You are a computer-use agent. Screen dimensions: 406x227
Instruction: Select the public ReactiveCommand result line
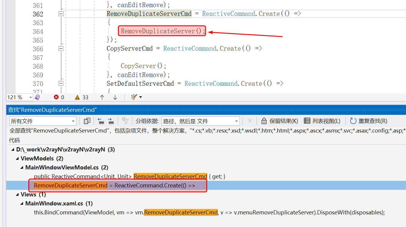pyautogui.click(x=129, y=177)
